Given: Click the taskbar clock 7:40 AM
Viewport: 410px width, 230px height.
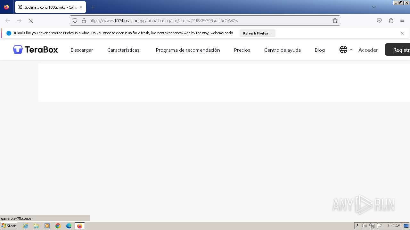Looking at the screenshot, I should pyautogui.click(x=394, y=226).
